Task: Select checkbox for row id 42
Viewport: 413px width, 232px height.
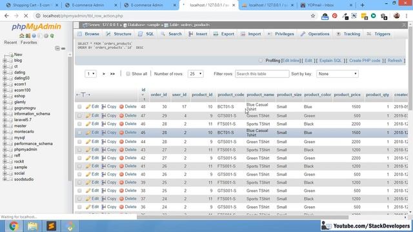Action: 79,158
